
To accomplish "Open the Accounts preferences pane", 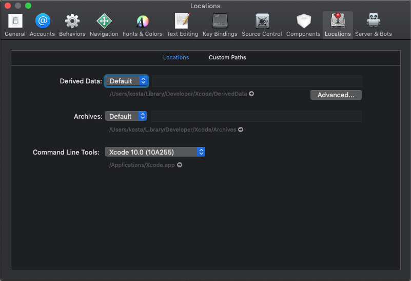I will (42, 25).
